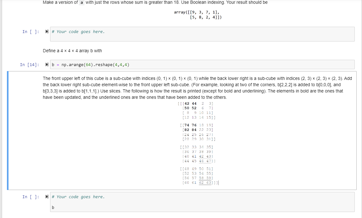This screenshot has width=362, height=218.
Task: Select the instruction text about Boolean indexing
Action: [x=156, y=3]
